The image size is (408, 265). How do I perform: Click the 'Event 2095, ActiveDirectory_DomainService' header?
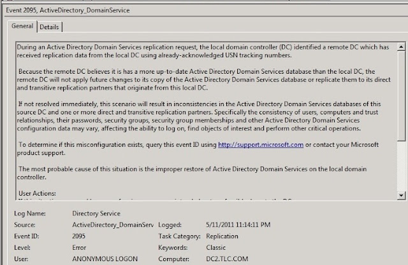click(68, 10)
